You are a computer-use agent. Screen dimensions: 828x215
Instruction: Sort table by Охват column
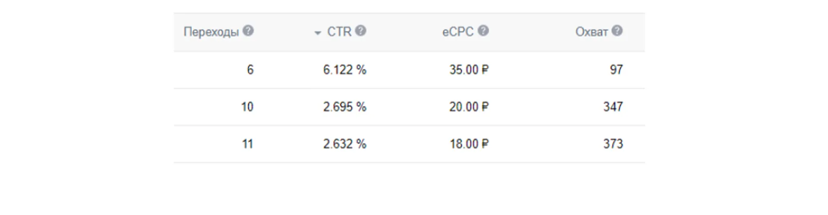point(591,32)
